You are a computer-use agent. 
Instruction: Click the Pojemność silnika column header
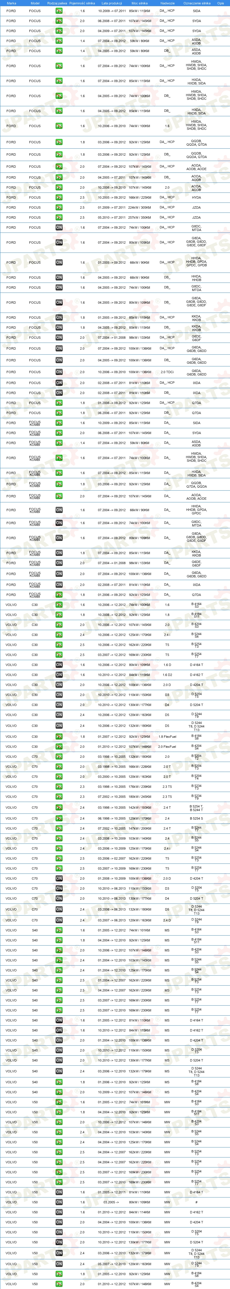[x=82, y=3]
